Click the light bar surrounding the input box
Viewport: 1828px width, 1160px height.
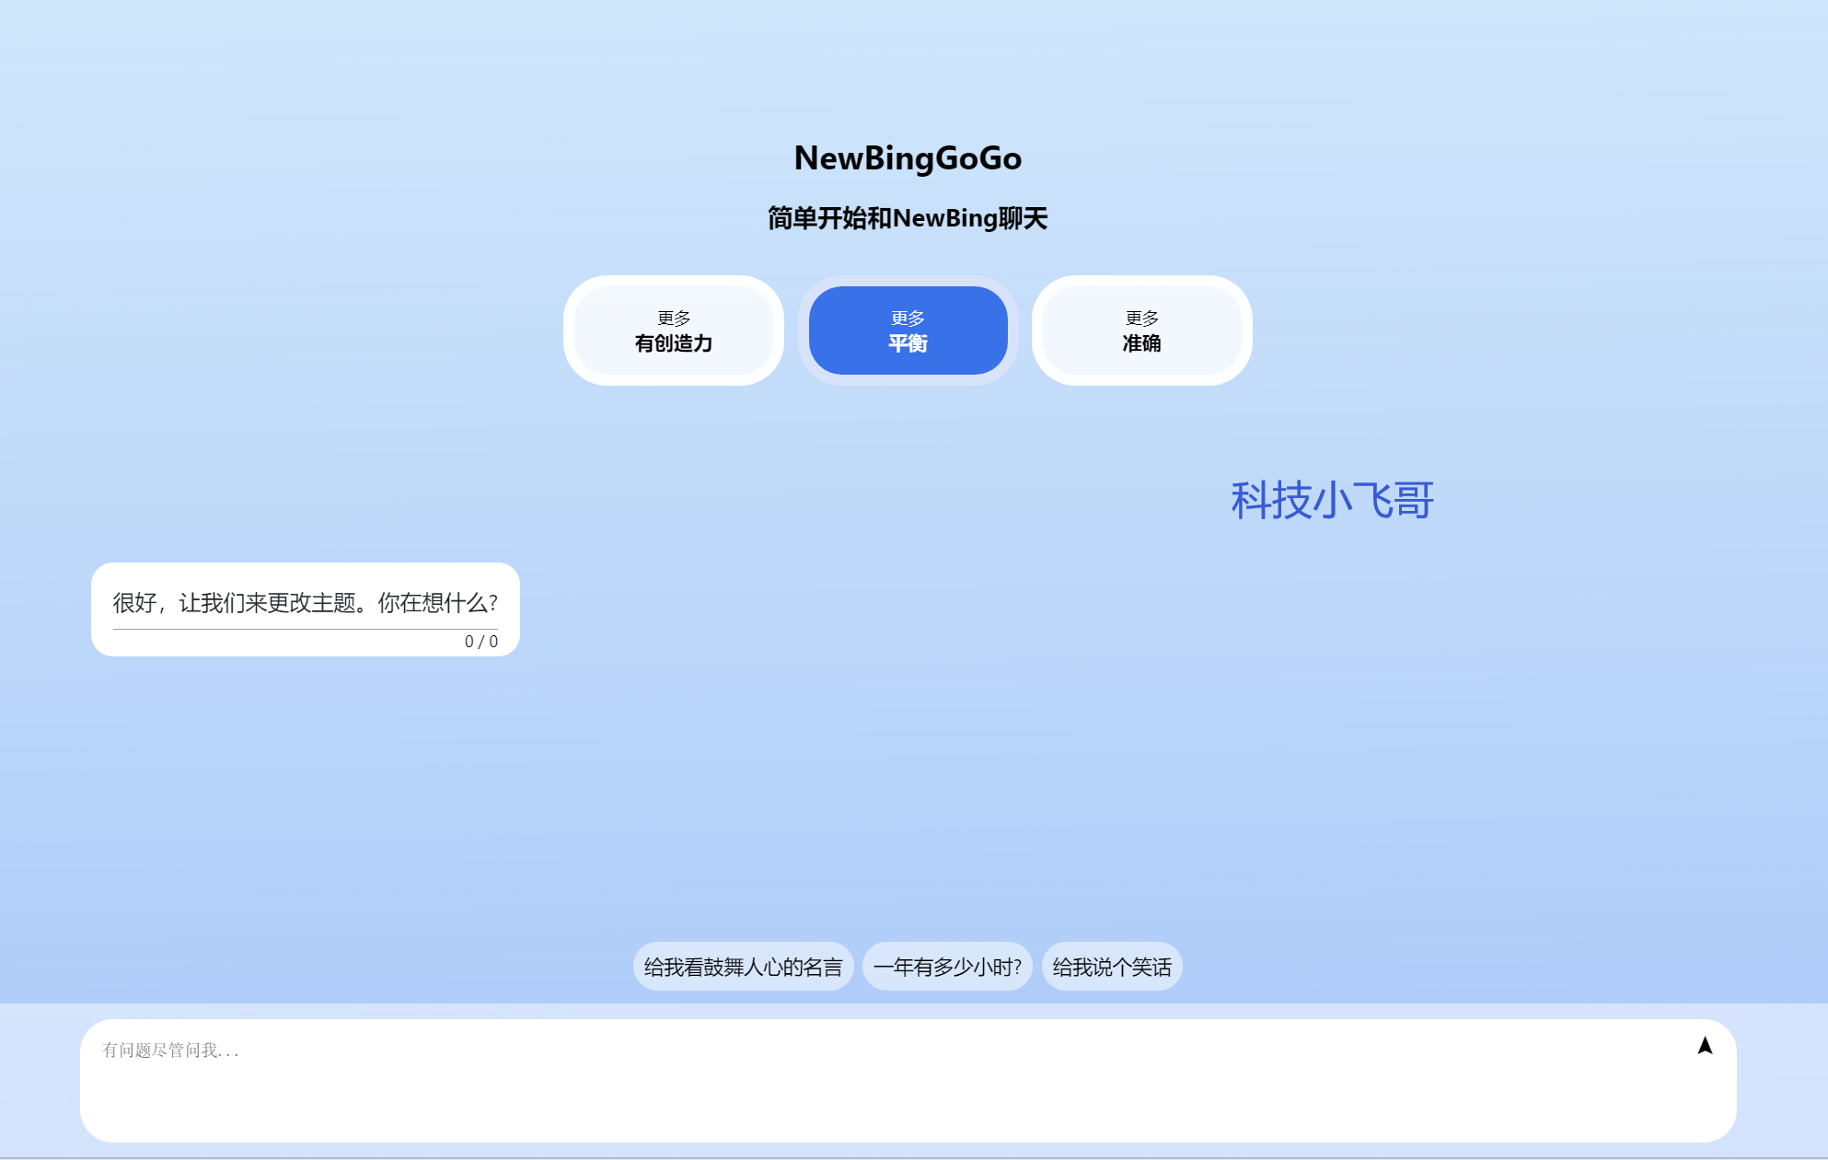click(39, 1079)
